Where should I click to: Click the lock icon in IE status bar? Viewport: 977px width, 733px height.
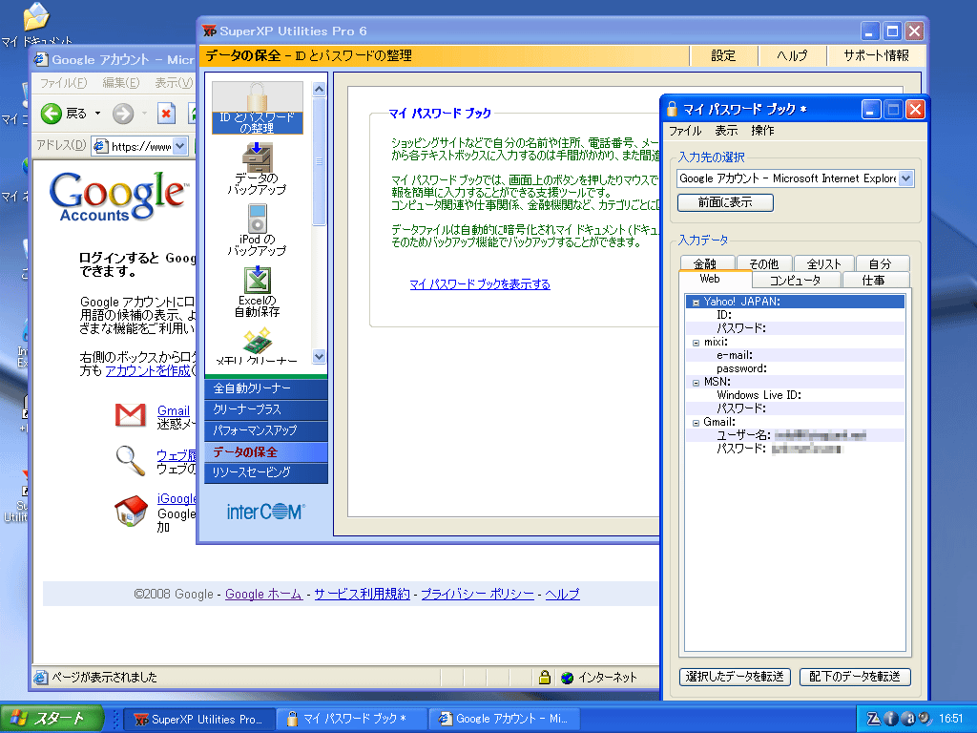pos(545,677)
